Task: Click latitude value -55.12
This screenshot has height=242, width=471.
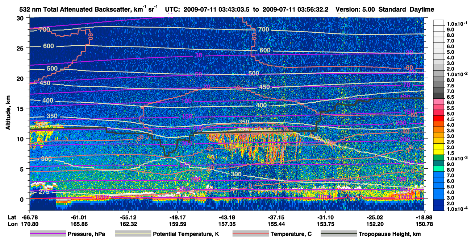Action: 128,217
